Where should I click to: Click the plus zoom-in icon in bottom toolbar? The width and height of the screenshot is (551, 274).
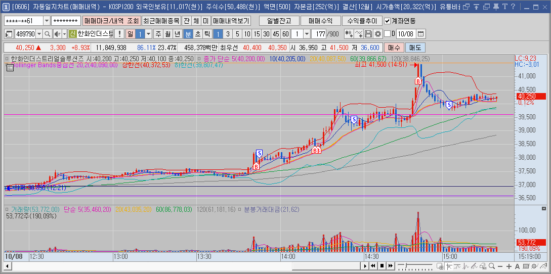(509, 266)
